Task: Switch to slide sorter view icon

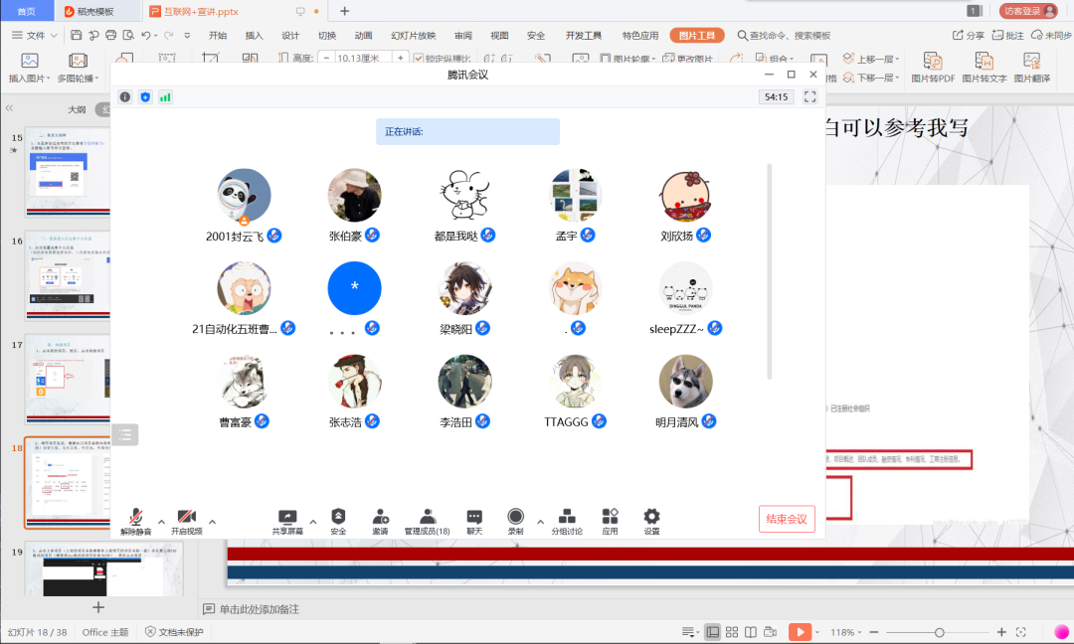Action: (x=732, y=632)
